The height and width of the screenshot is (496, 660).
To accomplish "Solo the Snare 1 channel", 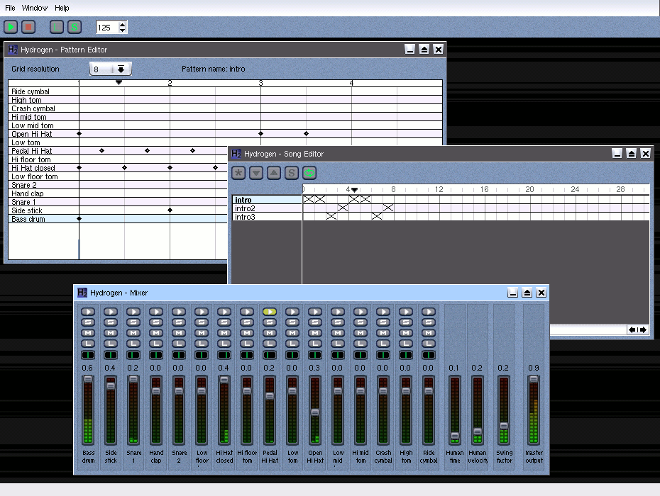I will (x=133, y=322).
